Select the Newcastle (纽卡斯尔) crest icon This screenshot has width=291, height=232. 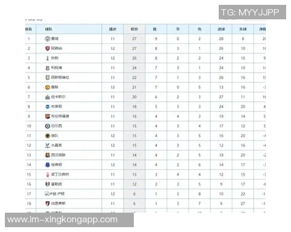[47, 97]
